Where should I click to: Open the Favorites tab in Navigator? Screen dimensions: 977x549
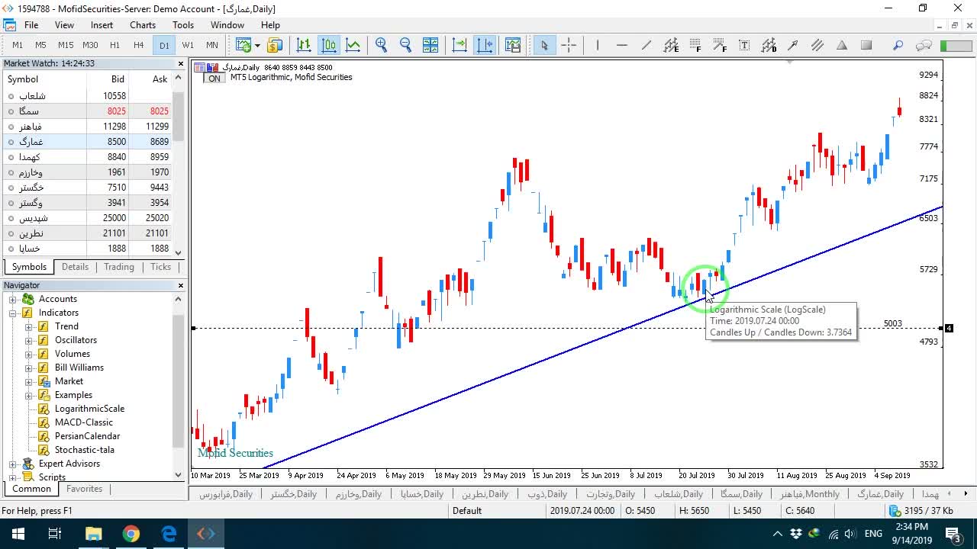(x=85, y=489)
